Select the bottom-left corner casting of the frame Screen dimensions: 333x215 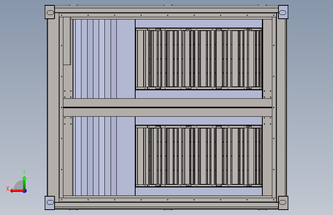point(50,203)
